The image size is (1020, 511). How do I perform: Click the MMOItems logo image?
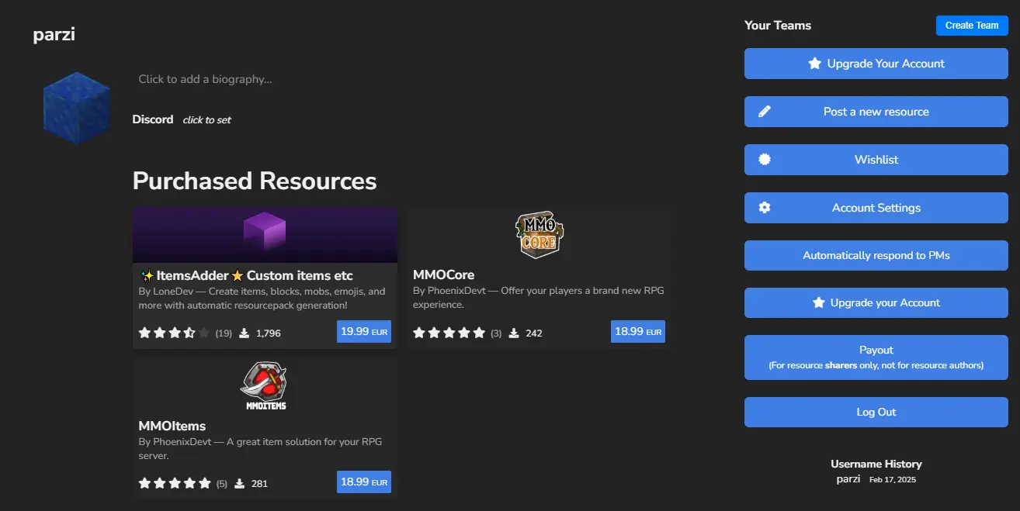(x=265, y=385)
